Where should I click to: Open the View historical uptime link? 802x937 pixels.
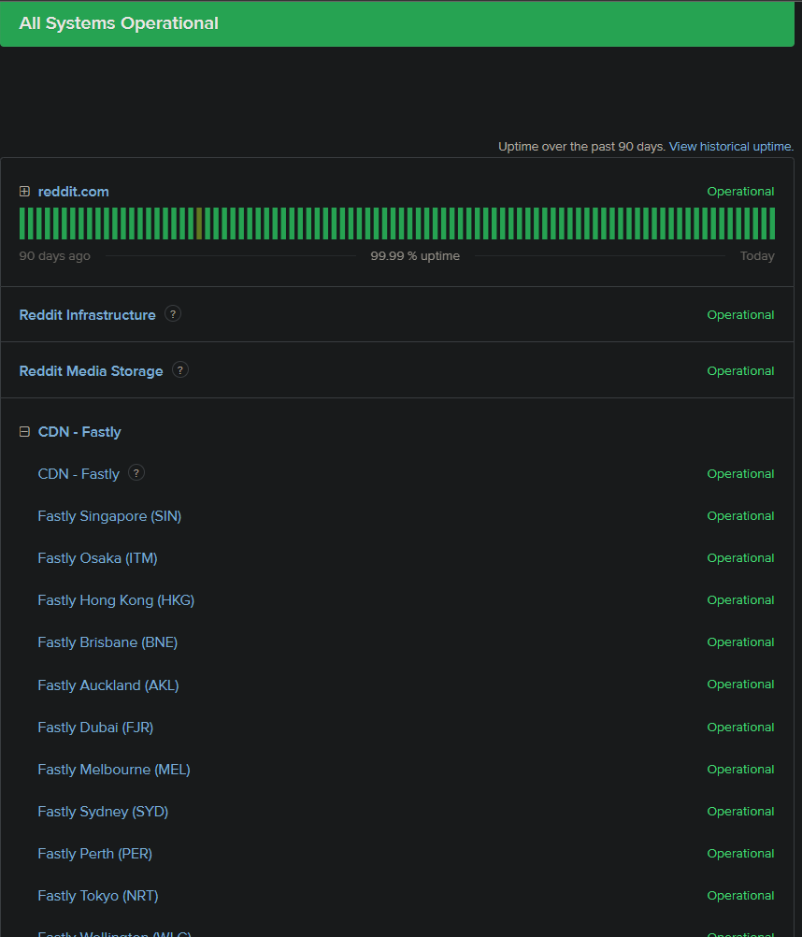(731, 147)
